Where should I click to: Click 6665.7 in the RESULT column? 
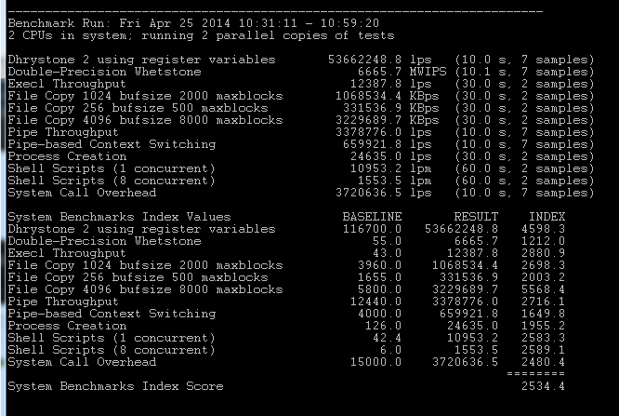click(476, 241)
